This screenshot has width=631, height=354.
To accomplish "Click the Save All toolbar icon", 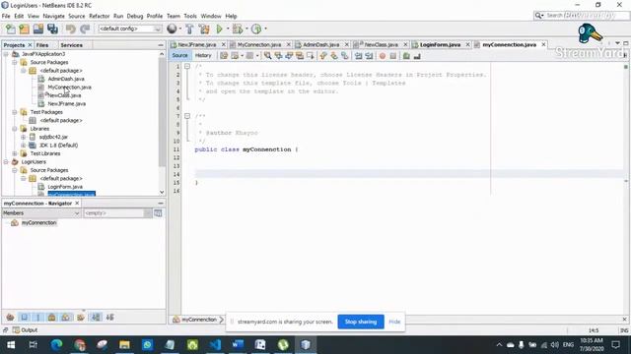I will 52,29.
